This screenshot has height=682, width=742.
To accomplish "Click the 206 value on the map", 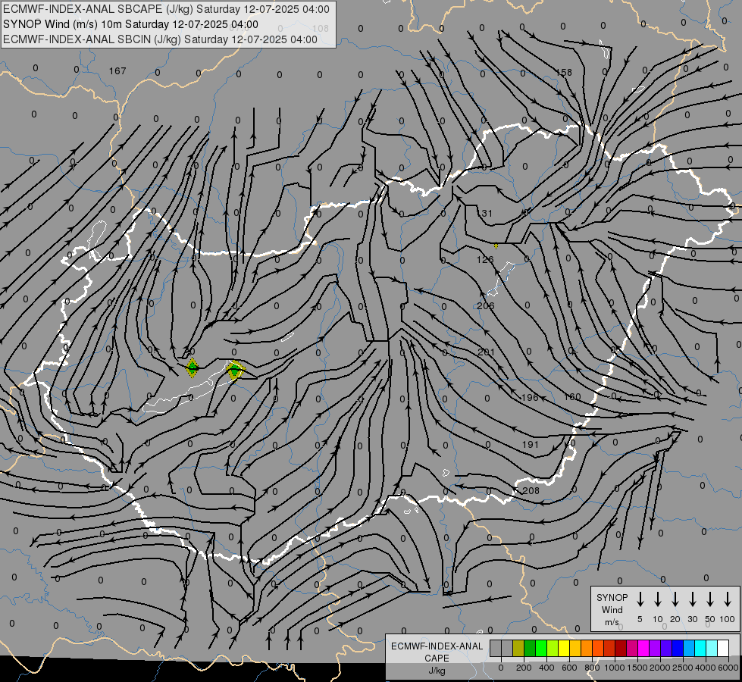I will (x=486, y=305).
